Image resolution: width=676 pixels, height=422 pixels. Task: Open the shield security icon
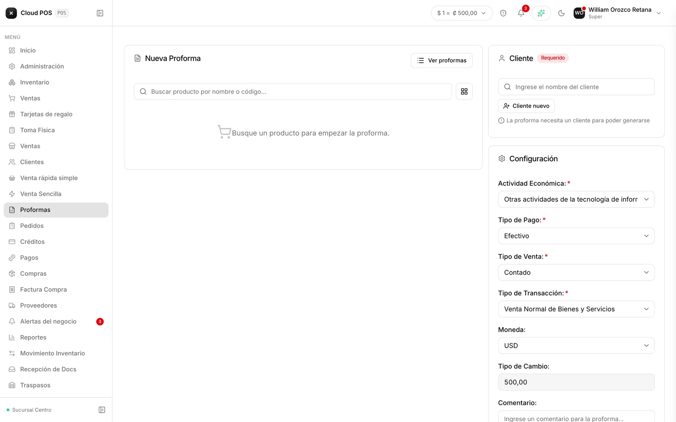[503, 13]
